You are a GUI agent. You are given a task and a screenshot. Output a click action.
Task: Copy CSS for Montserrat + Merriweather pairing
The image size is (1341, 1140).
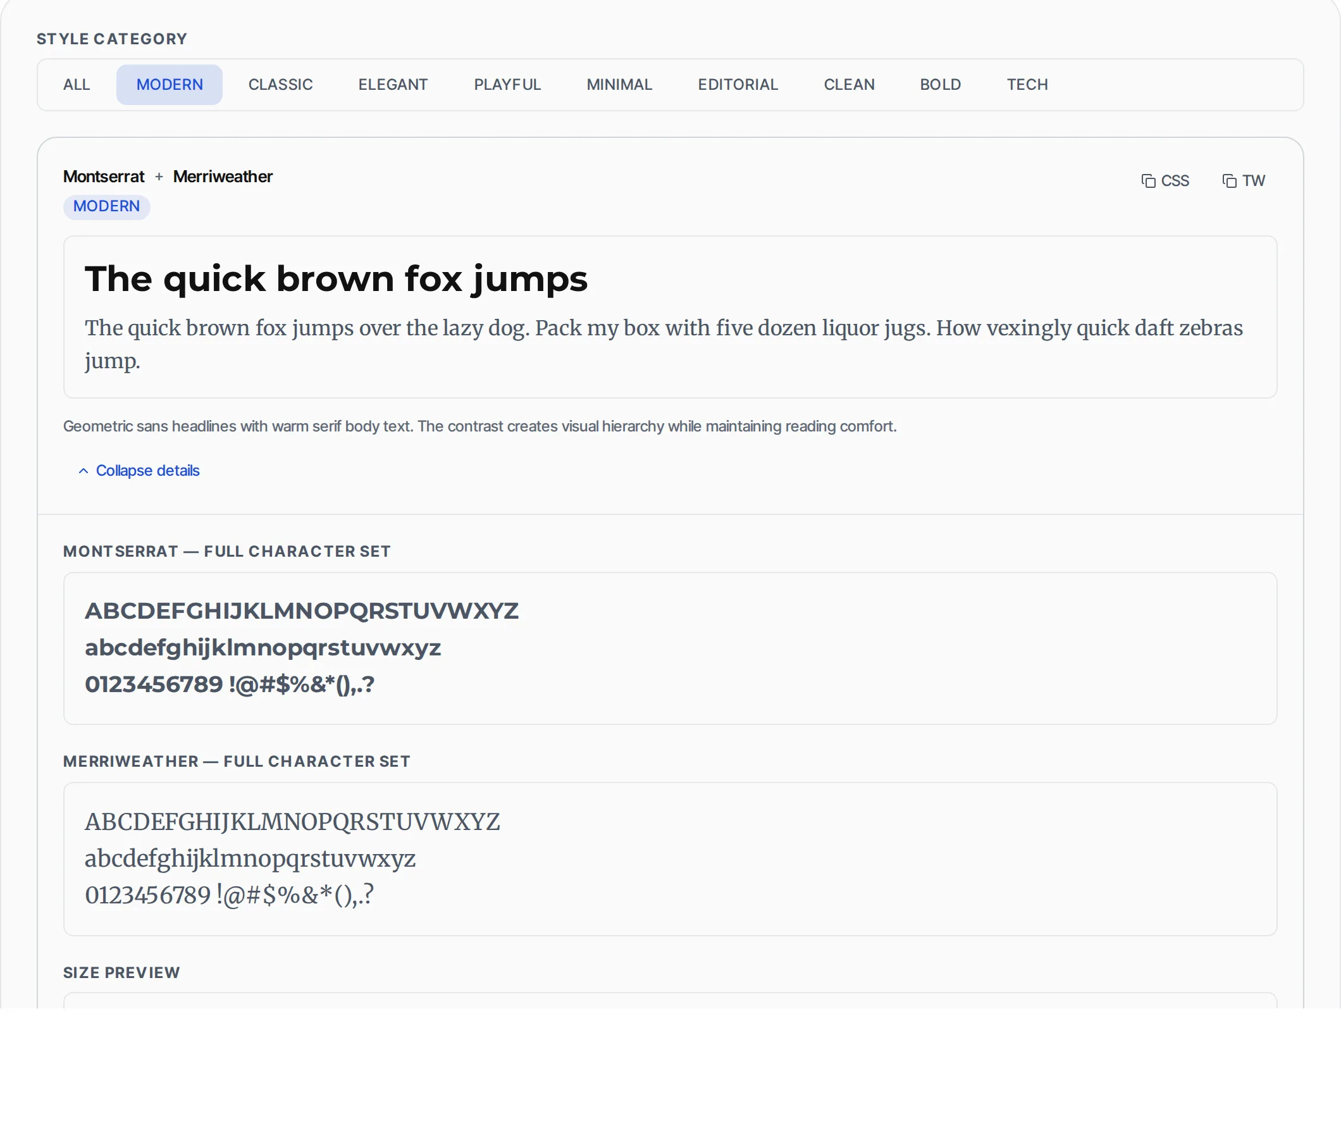[1165, 181]
